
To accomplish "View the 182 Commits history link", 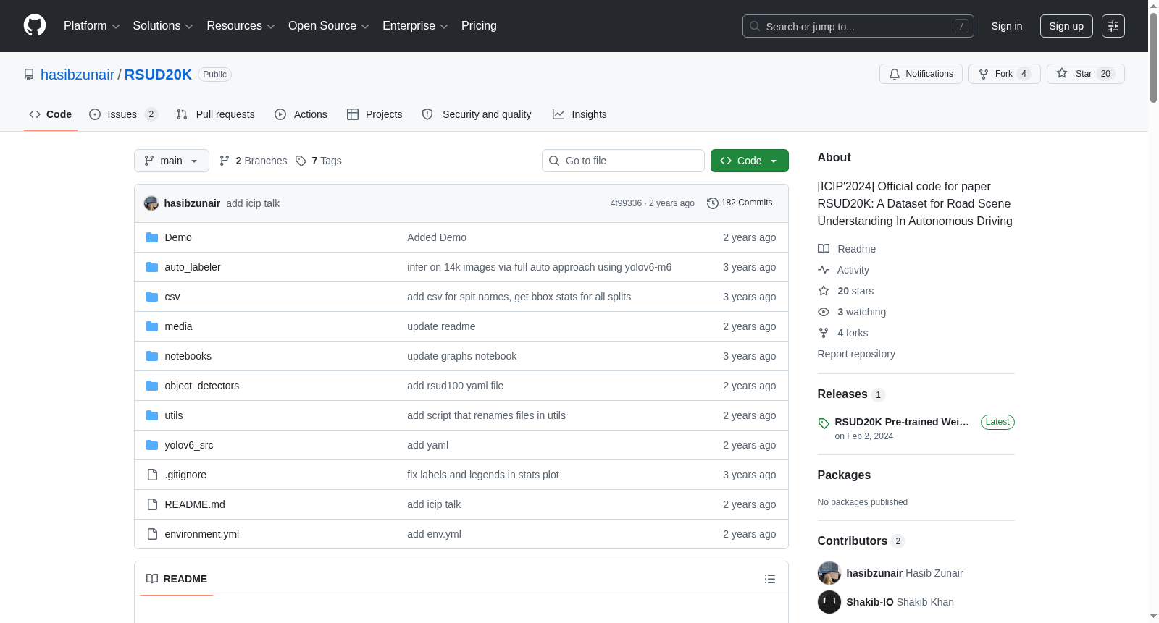I will [x=740, y=203].
